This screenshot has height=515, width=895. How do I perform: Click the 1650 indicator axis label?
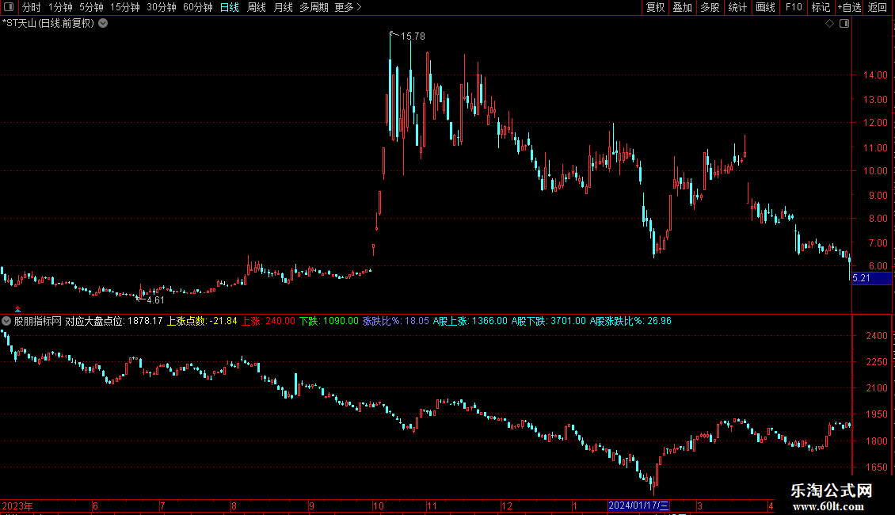[877, 467]
